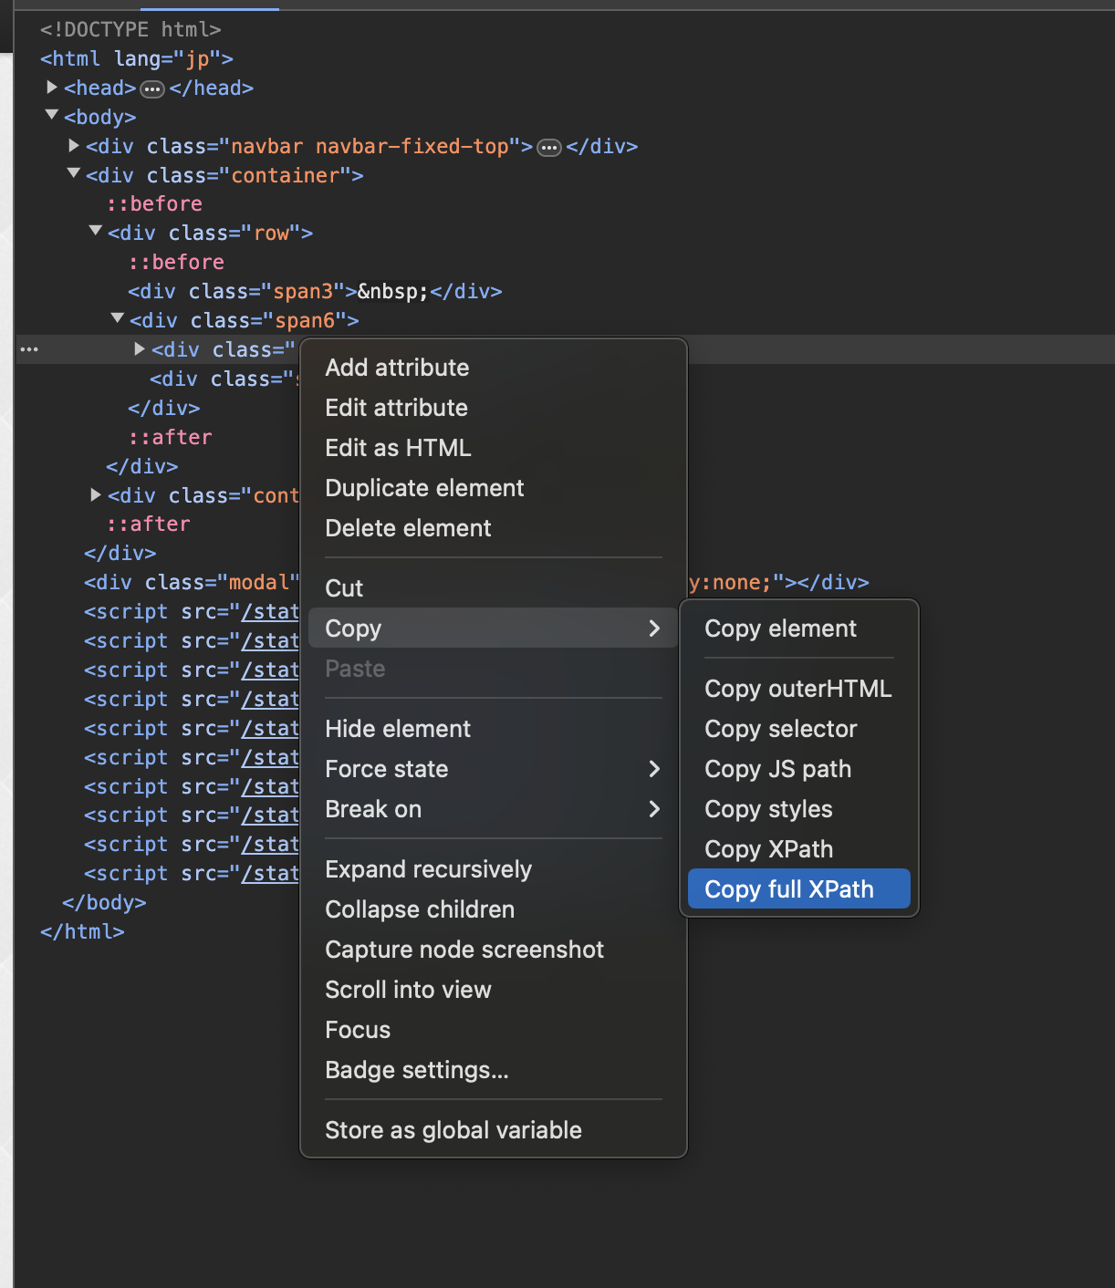Select Copy full XPath
This screenshot has width=1115, height=1288.
pos(788,888)
